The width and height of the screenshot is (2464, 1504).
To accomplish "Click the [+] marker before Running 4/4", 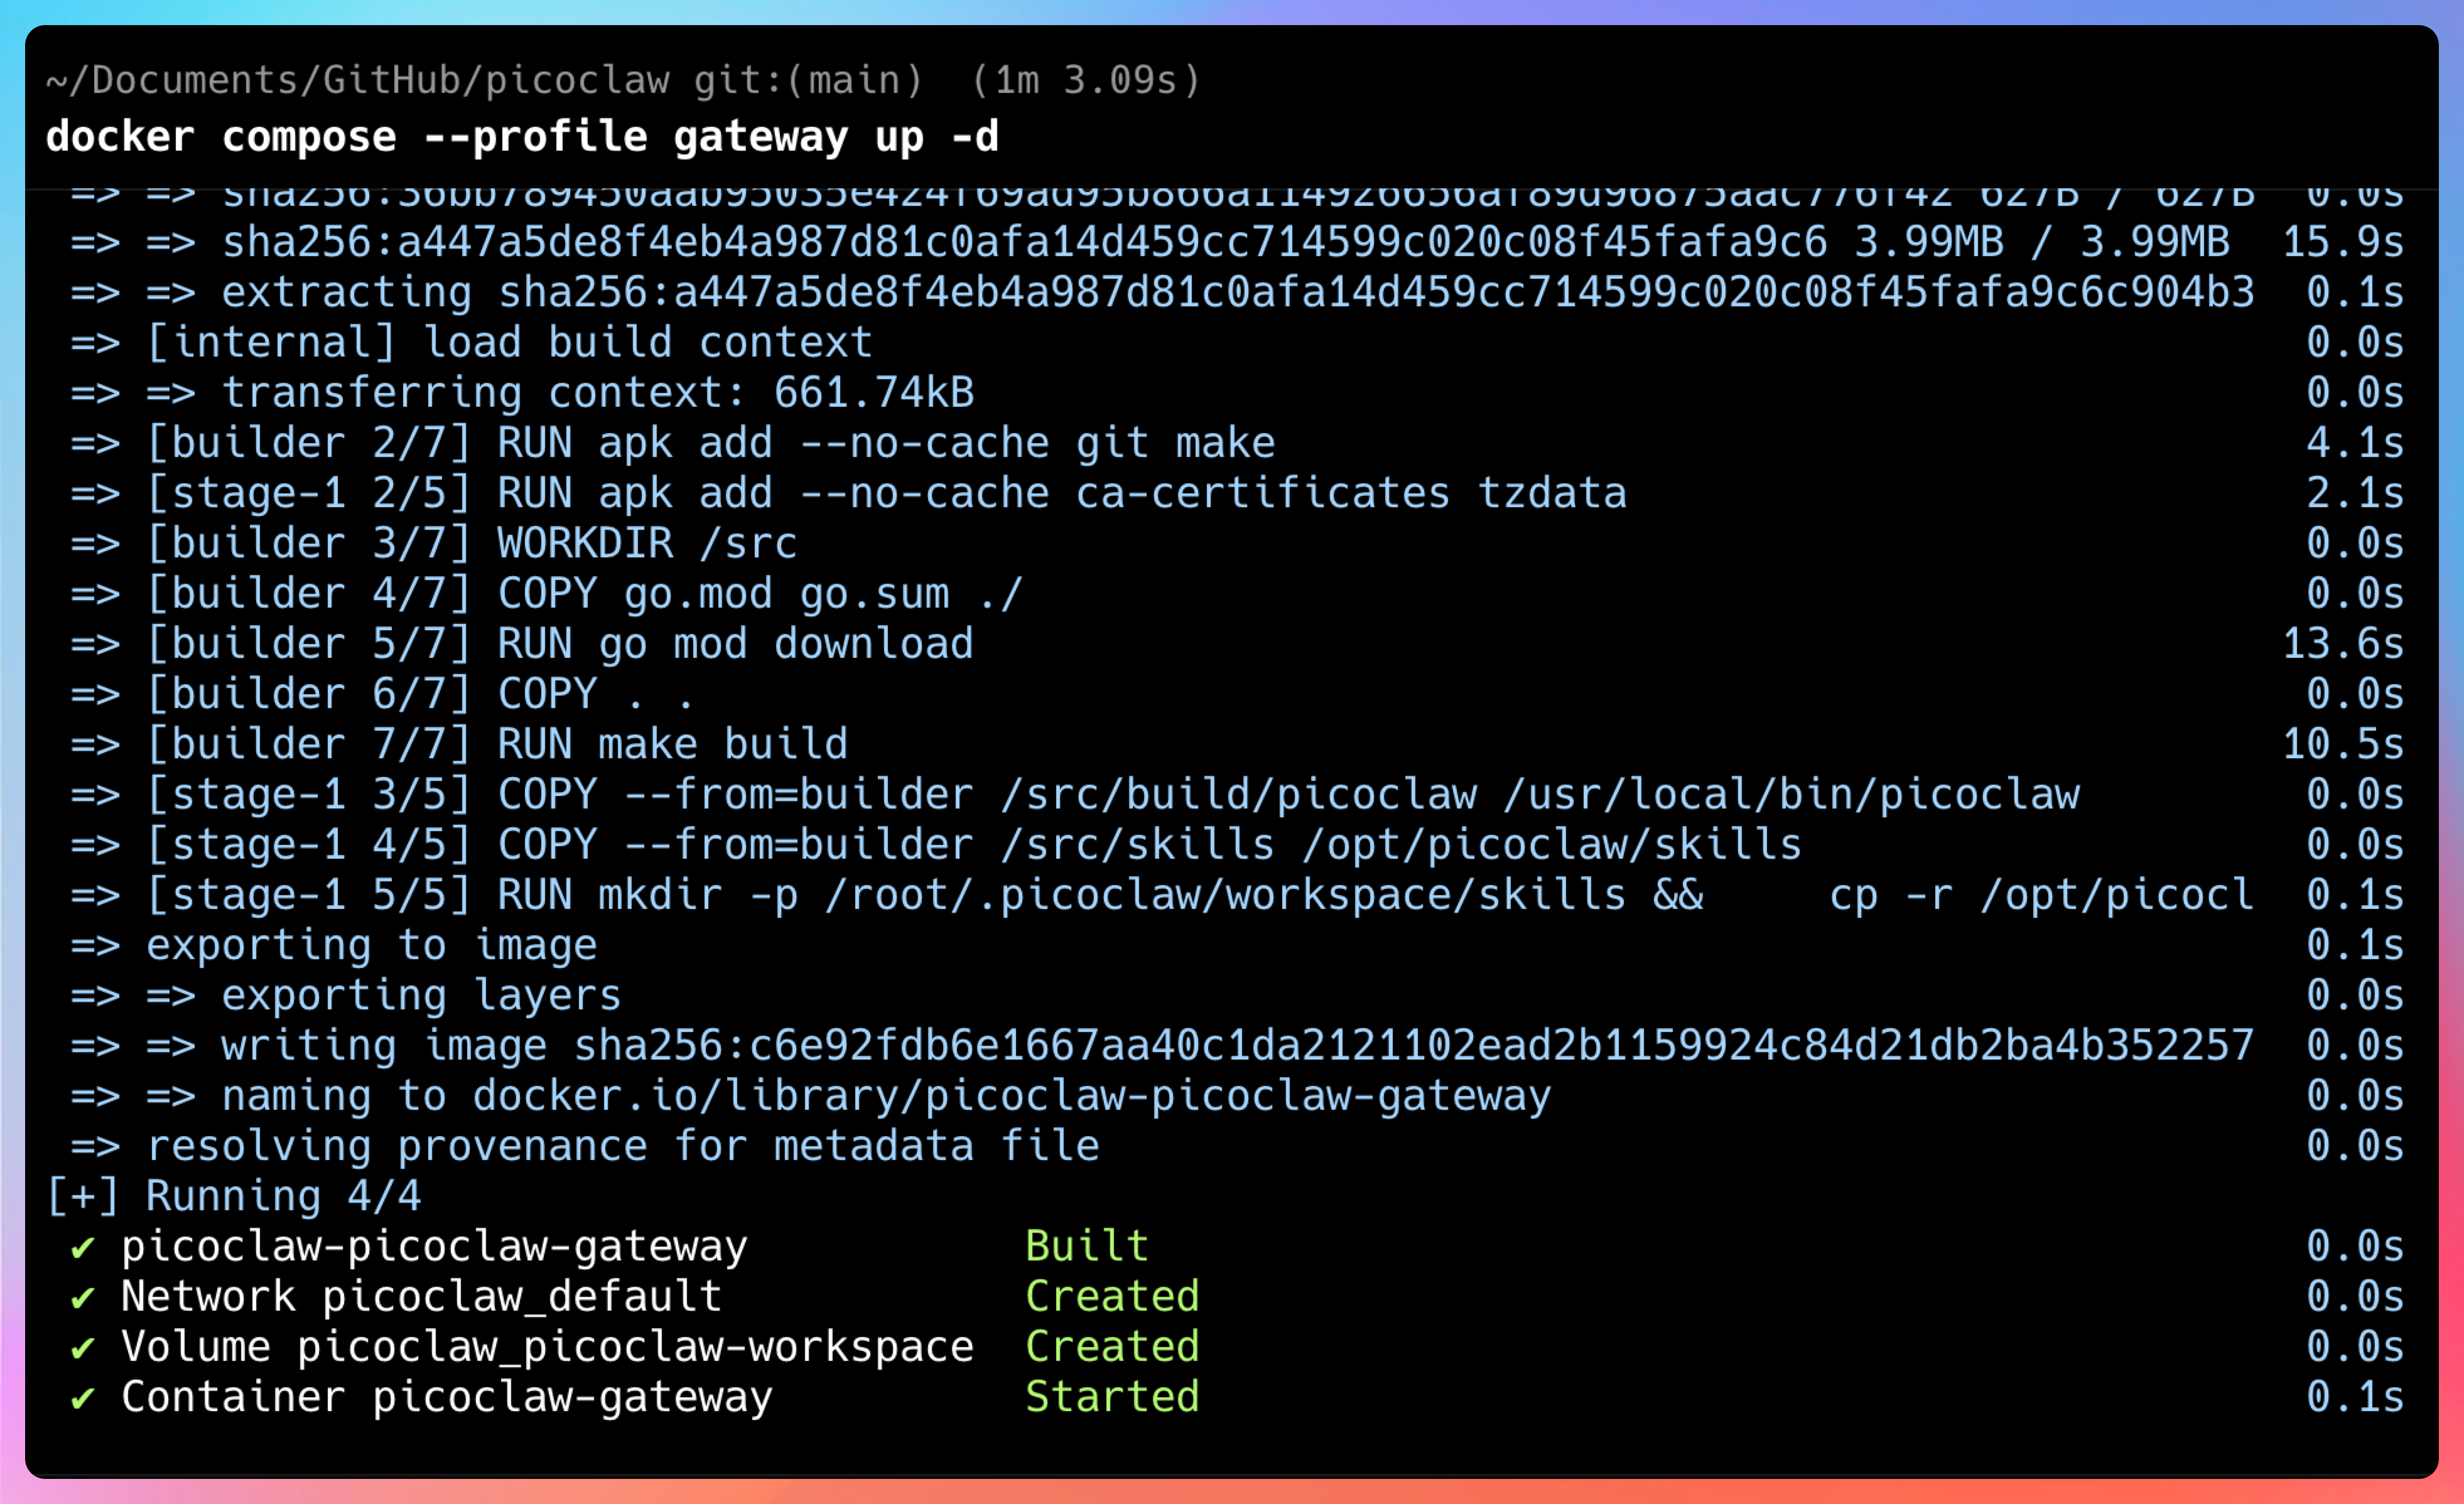I will [x=82, y=1196].
